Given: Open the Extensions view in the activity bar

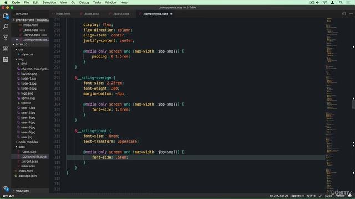Looking at the screenshot, I should tap(6, 60).
